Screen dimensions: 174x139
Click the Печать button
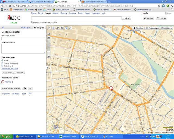click(x=148, y=18)
